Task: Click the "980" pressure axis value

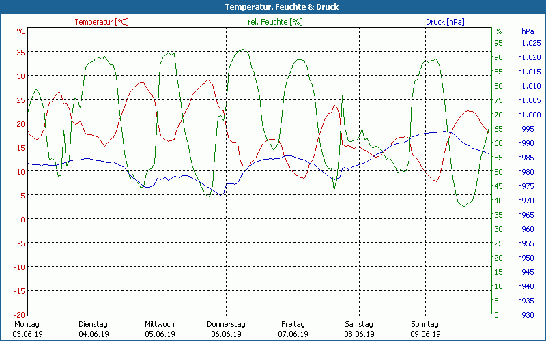Action: point(528,172)
